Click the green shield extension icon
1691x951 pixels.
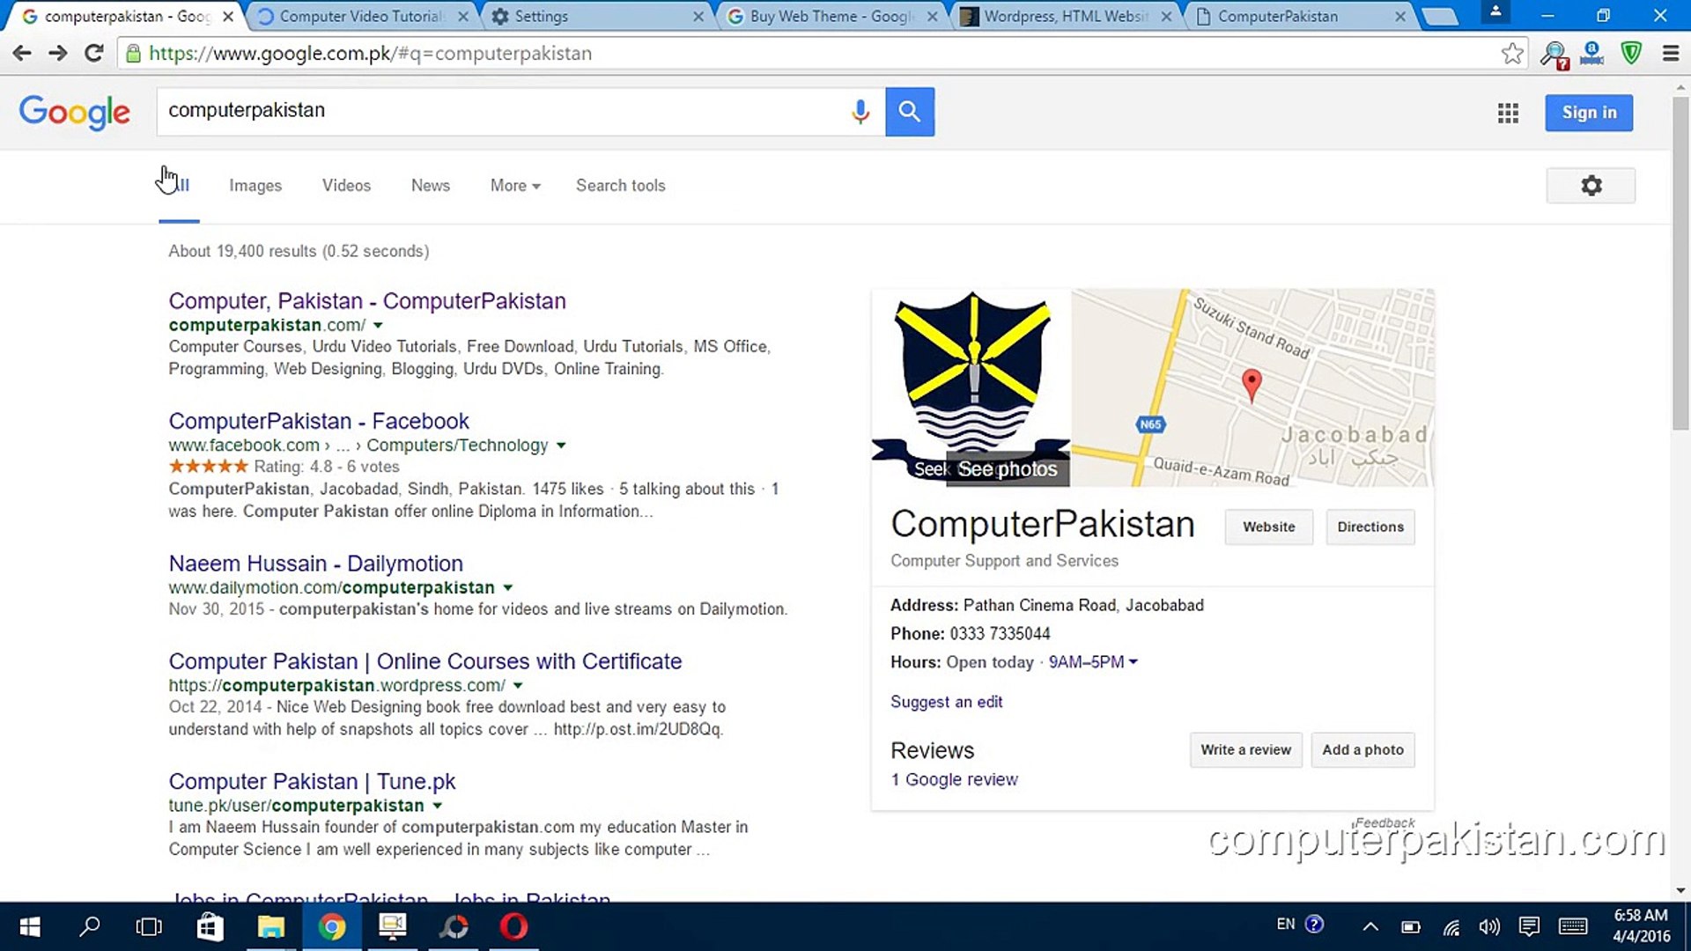coord(1631,54)
